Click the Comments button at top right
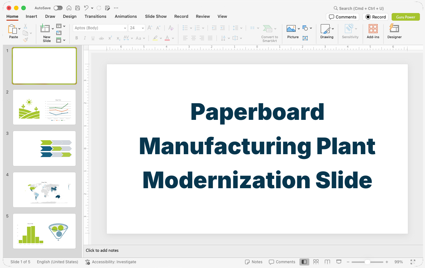 (342, 17)
